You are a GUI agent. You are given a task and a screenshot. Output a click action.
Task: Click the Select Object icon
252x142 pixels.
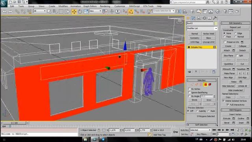tap(49, 11)
